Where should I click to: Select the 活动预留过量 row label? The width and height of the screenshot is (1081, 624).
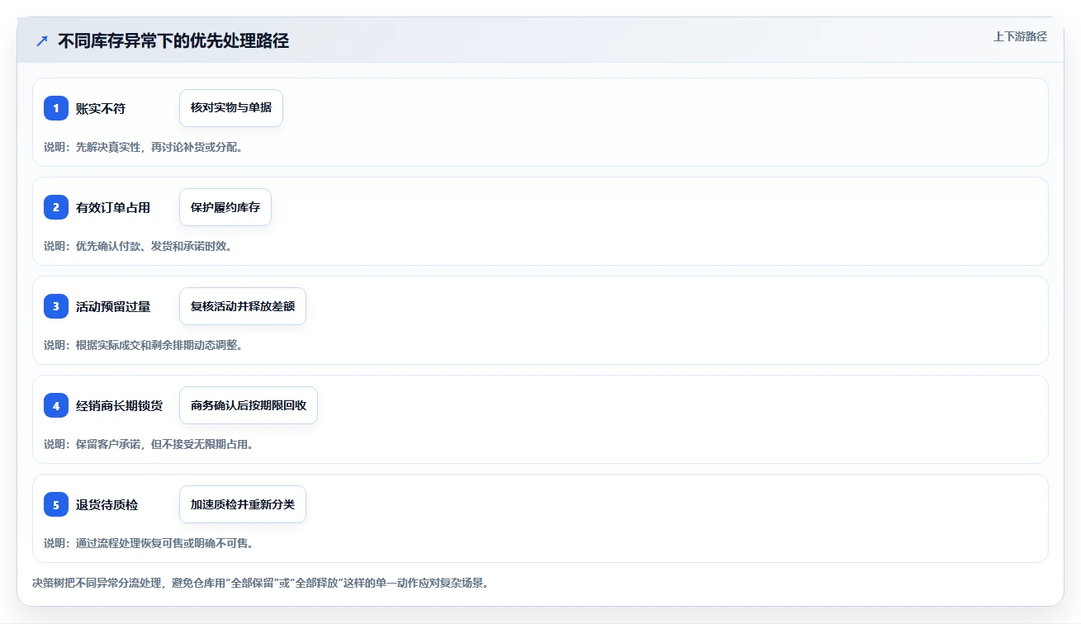[113, 306]
